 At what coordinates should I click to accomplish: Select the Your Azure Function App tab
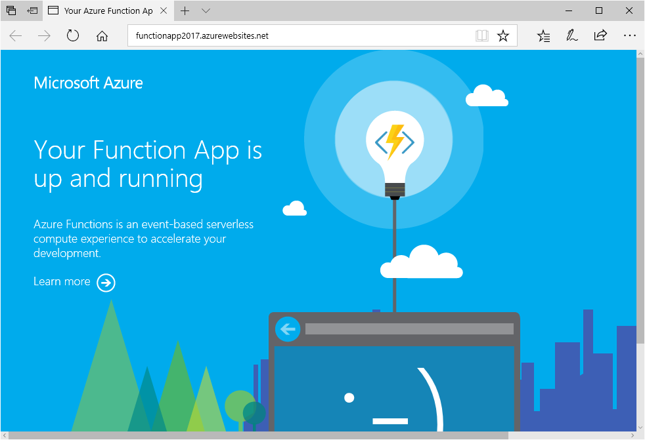click(105, 10)
